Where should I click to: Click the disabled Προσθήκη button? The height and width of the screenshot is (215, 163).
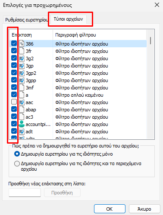62,193
